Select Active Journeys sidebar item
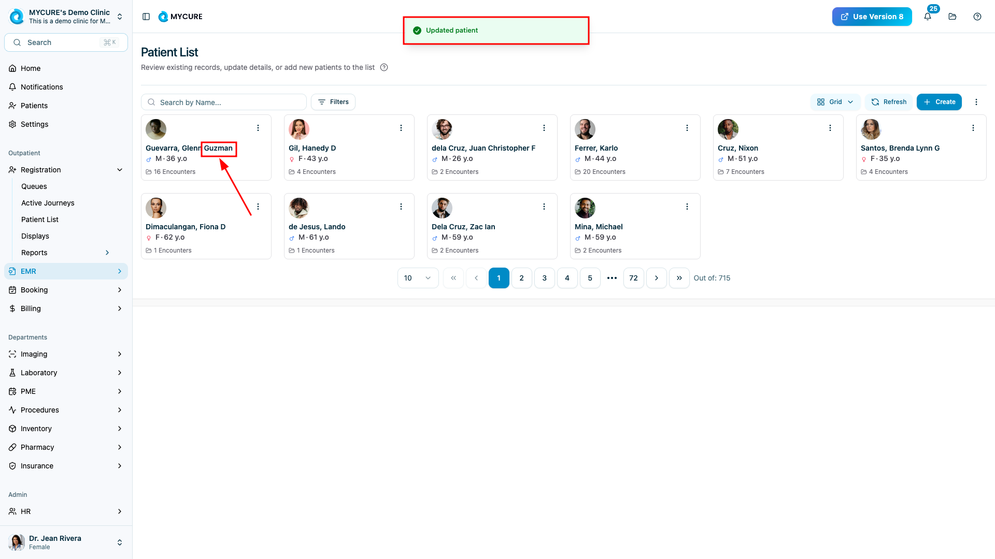This screenshot has height=559, width=995. (x=48, y=203)
